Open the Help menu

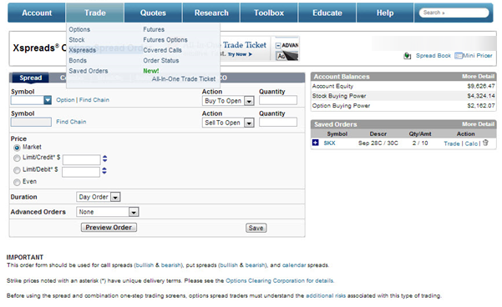385,13
